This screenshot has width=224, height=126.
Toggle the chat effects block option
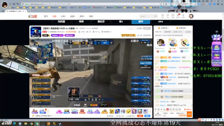[x=188, y=109]
